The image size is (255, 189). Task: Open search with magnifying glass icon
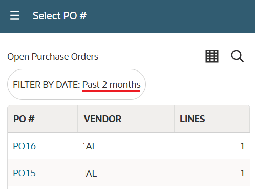[237, 56]
